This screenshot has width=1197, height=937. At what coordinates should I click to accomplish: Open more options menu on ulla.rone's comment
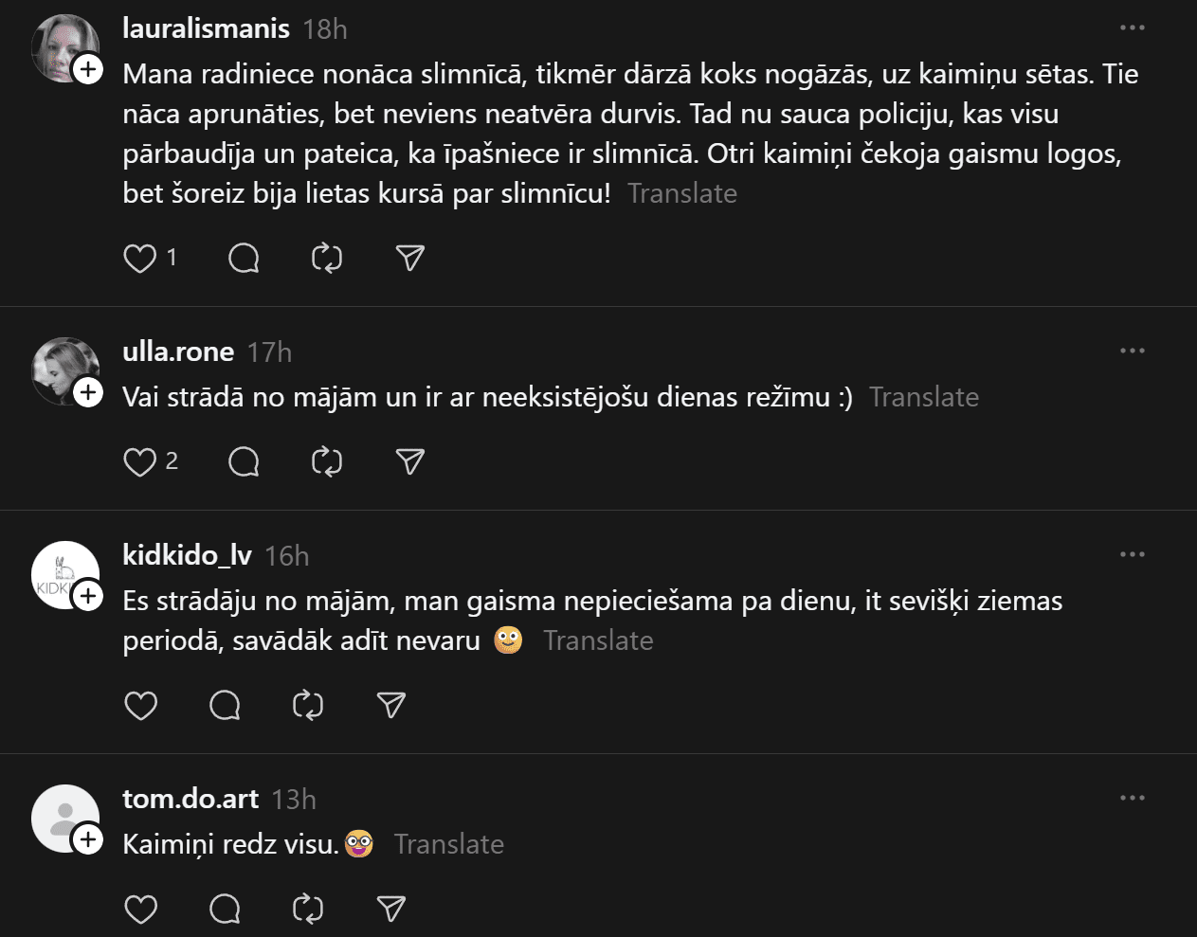pyautogui.click(x=1133, y=351)
